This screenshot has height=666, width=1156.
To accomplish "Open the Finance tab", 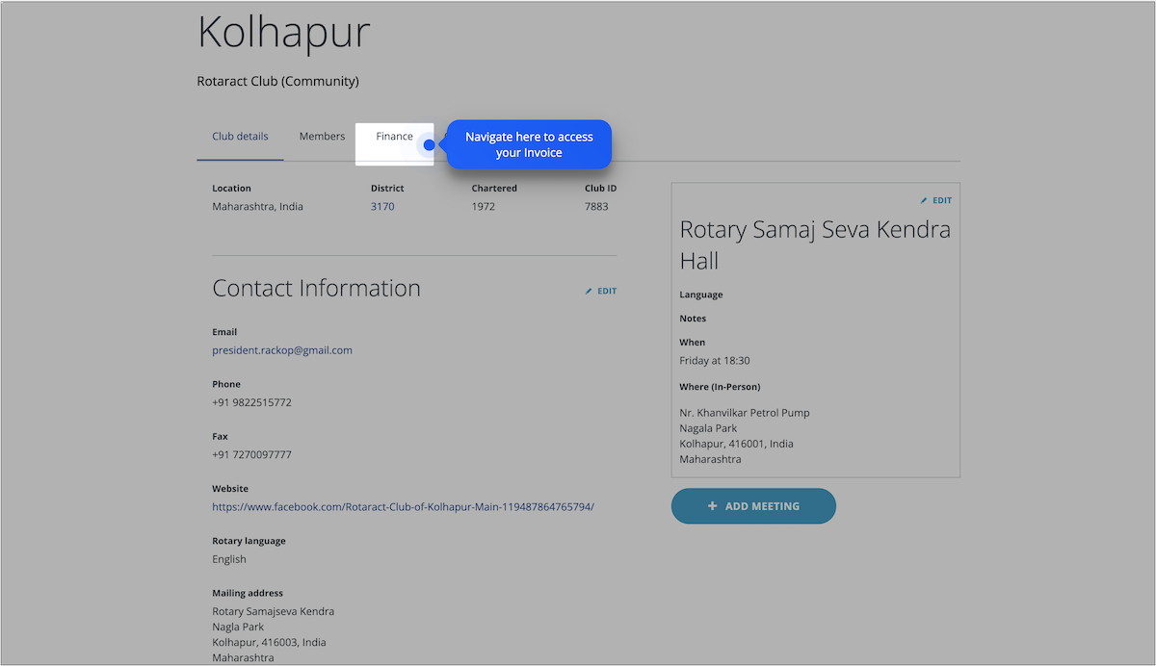I will [x=394, y=137].
